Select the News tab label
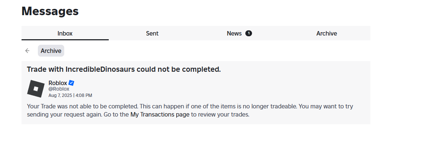 pos(234,33)
